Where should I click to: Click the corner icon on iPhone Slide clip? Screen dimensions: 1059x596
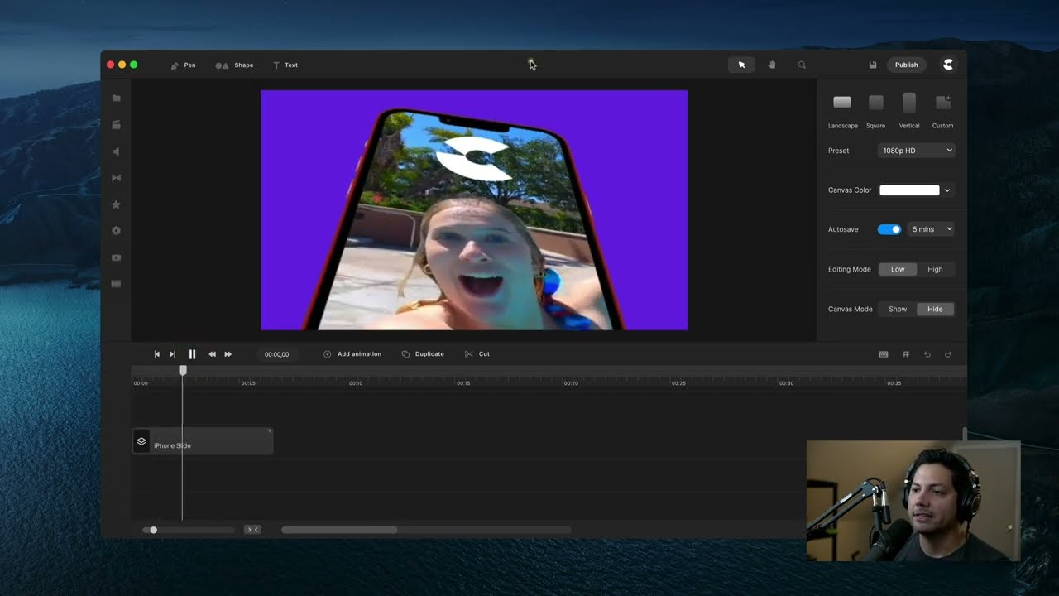pos(269,431)
